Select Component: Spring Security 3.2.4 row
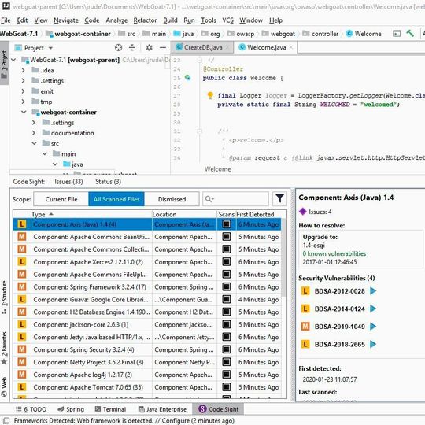Screen dimensions: 425x425 (147, 349)
